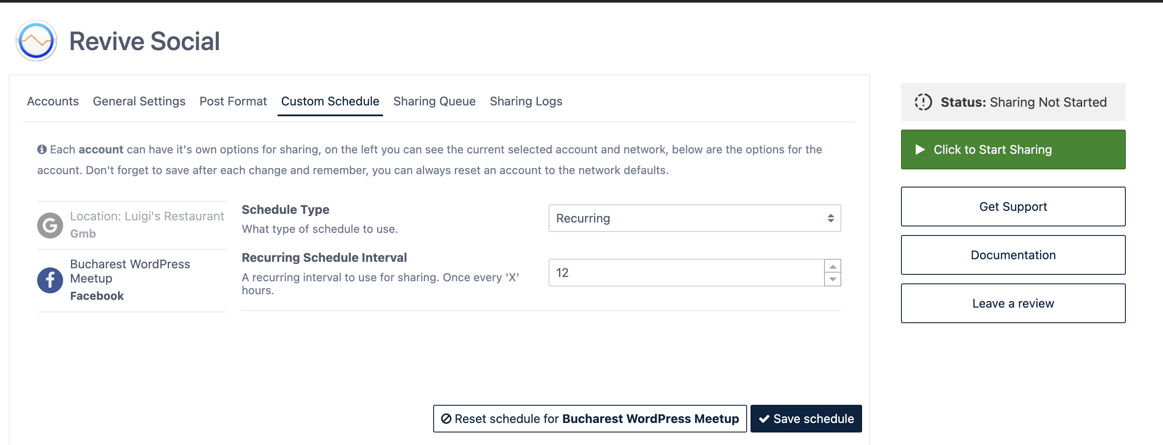Click the Get Support button
The image size is (1163, 445).
click(1013, 207)
